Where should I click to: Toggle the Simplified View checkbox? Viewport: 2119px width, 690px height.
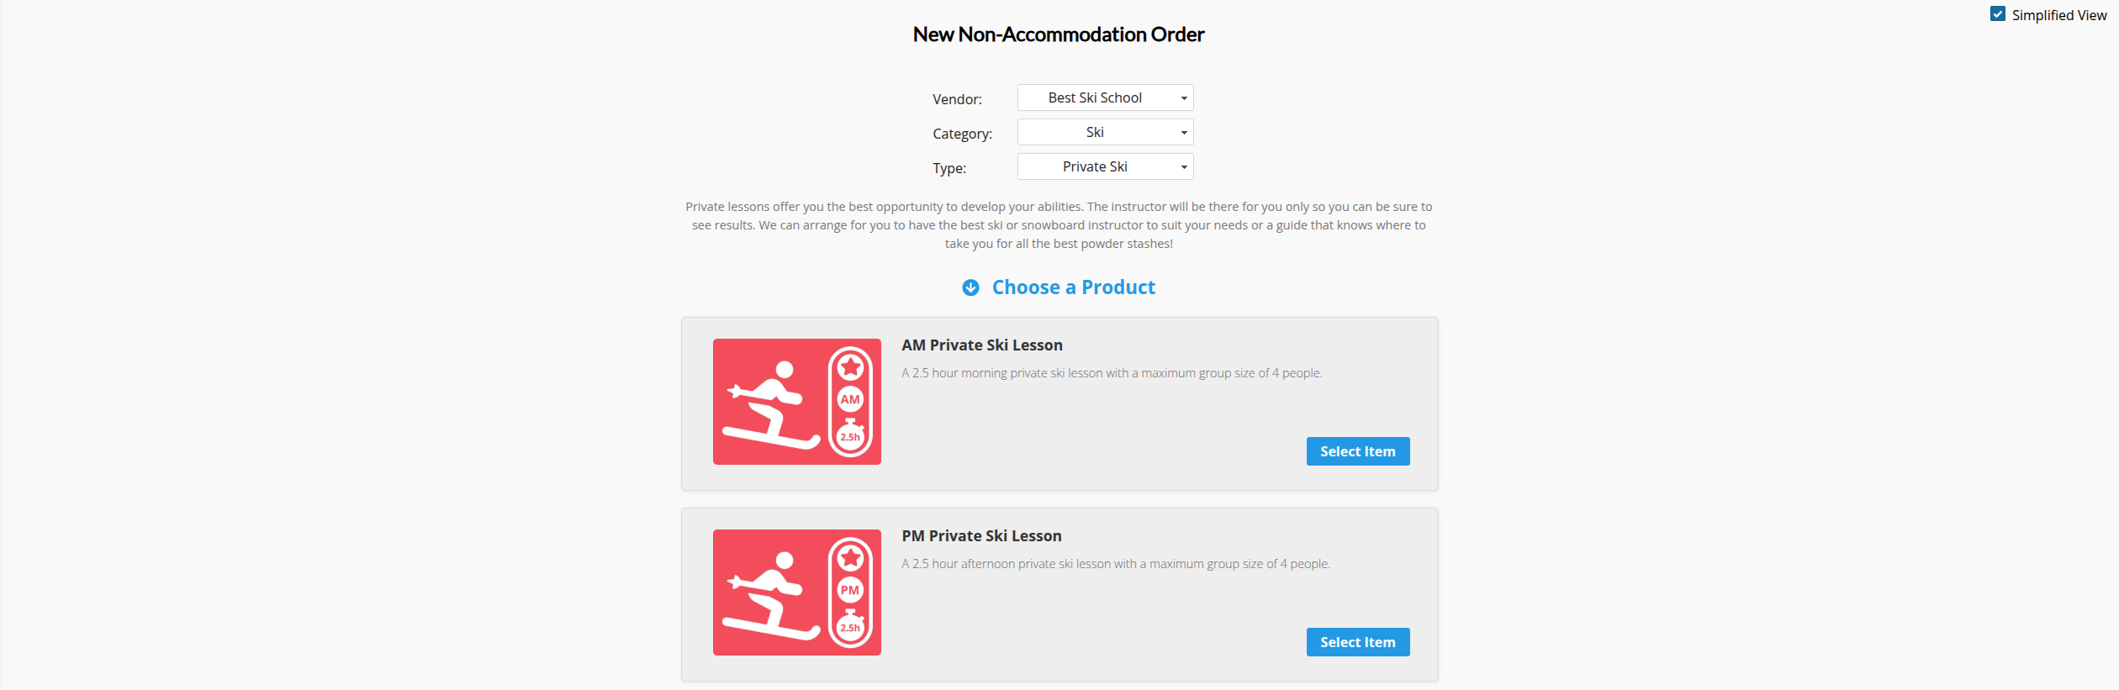coord(1998,14)
